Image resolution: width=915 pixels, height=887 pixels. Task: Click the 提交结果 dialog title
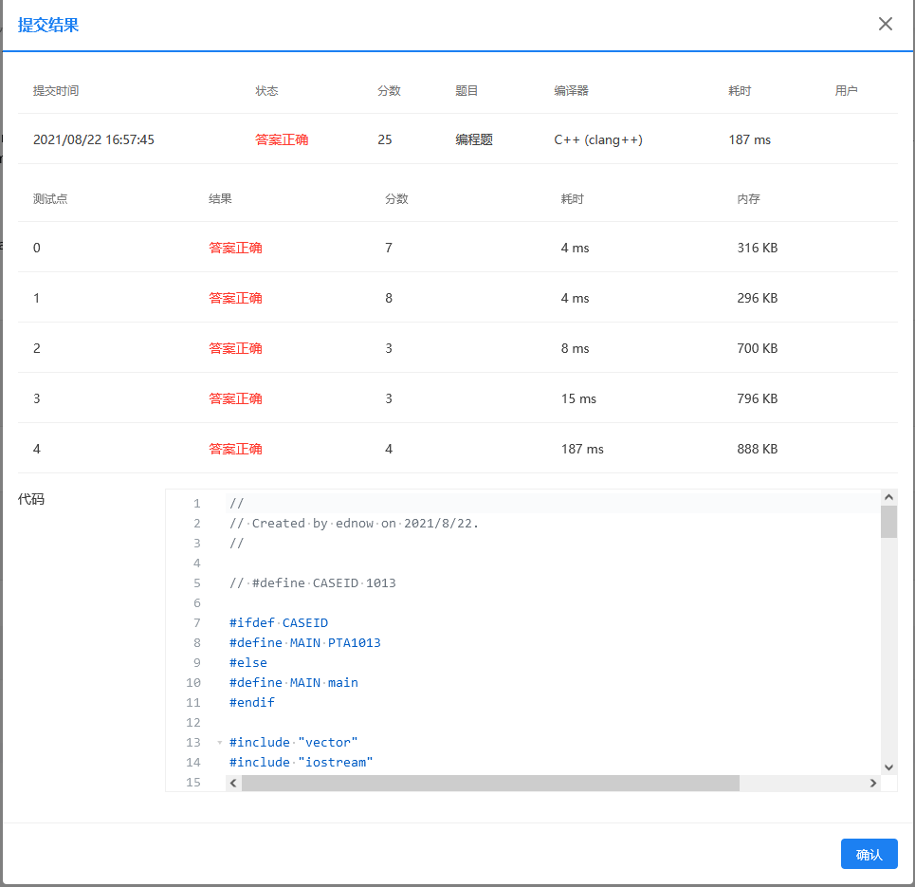pos(47,25)
